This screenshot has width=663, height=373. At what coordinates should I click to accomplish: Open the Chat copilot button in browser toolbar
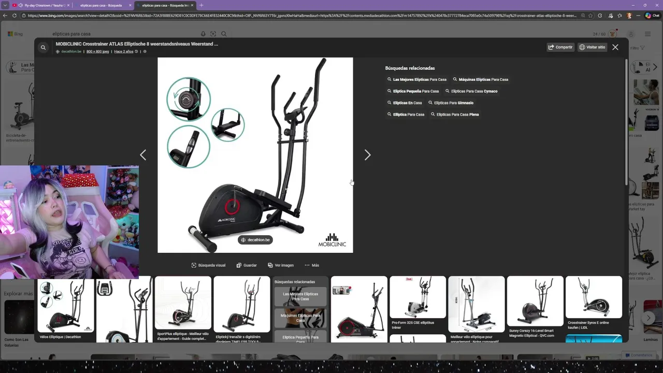pos(652,16)
